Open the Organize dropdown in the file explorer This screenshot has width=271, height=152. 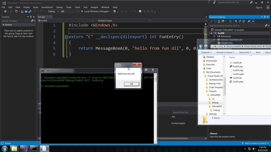(x=206, y=52)
